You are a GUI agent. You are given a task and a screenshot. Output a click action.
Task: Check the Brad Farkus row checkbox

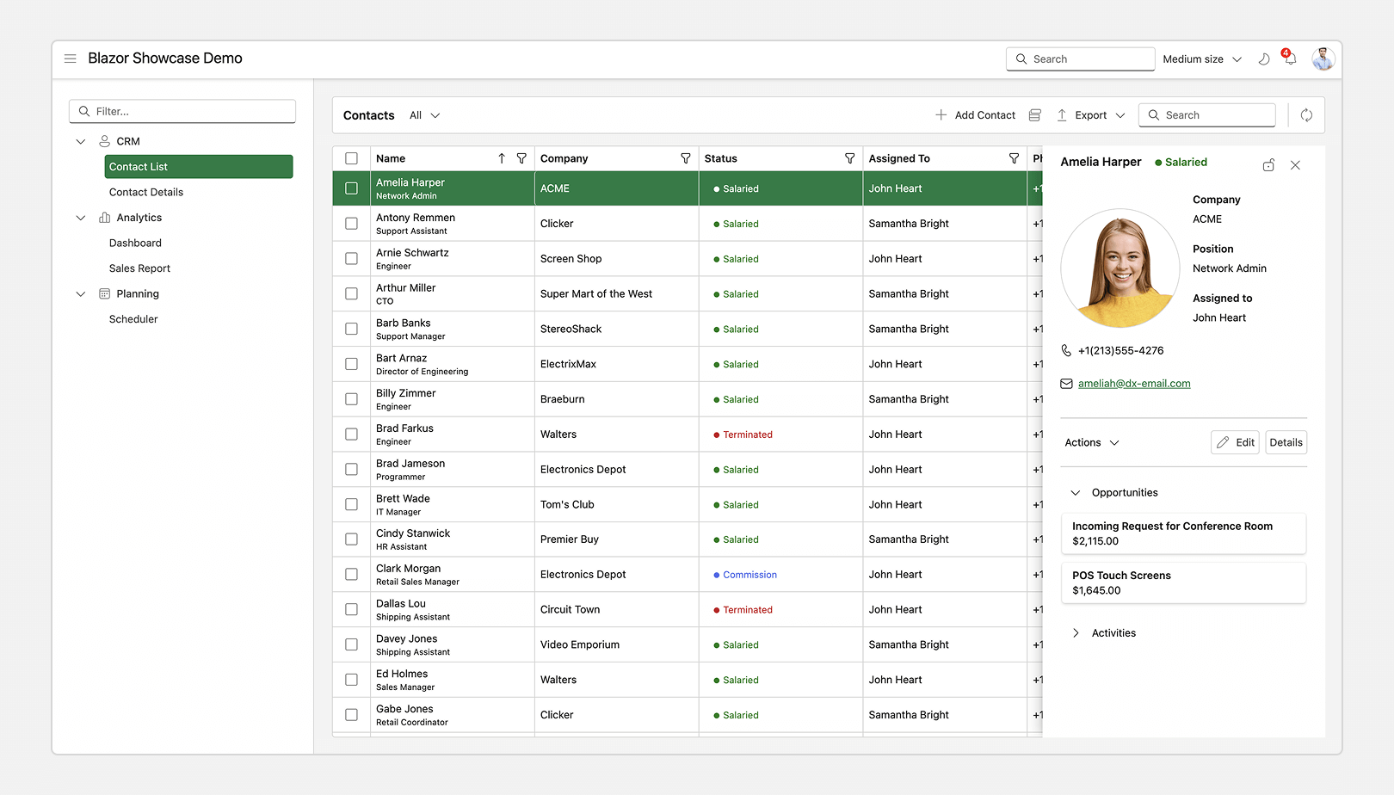(351, 434)
